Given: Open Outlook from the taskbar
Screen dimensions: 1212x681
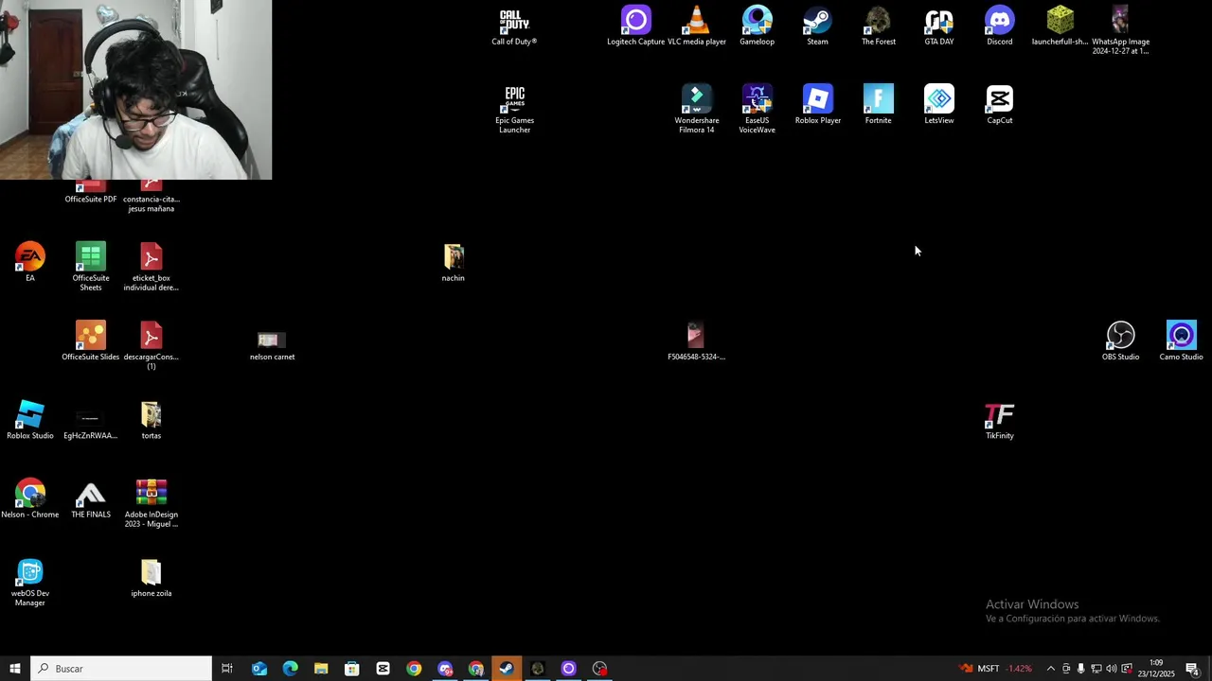Looking at the screenshot, I should [259, 669].
